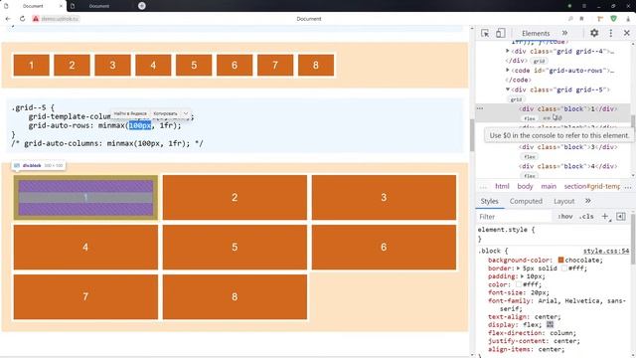The image size is (636, 358).
Task: Close the first Document browser tab
Action: [61, 6]
